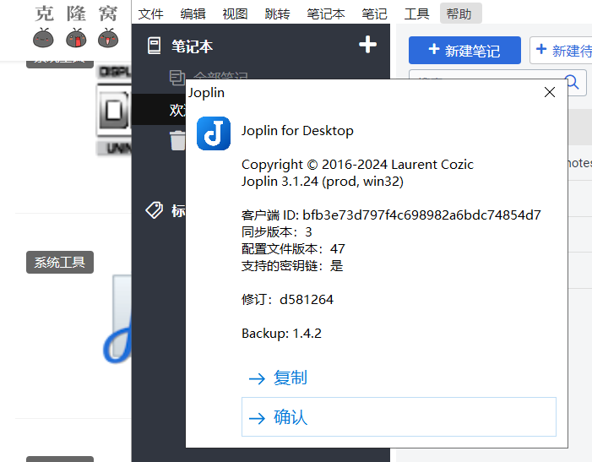
Task: Click the first gray face logo icon
Action: pos(43,38)
